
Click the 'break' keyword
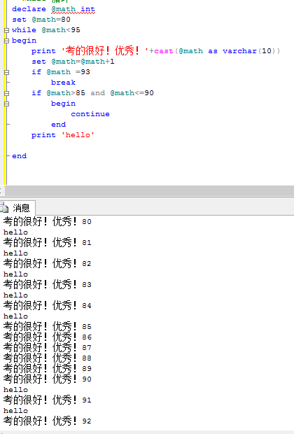[x=63, y=83]
